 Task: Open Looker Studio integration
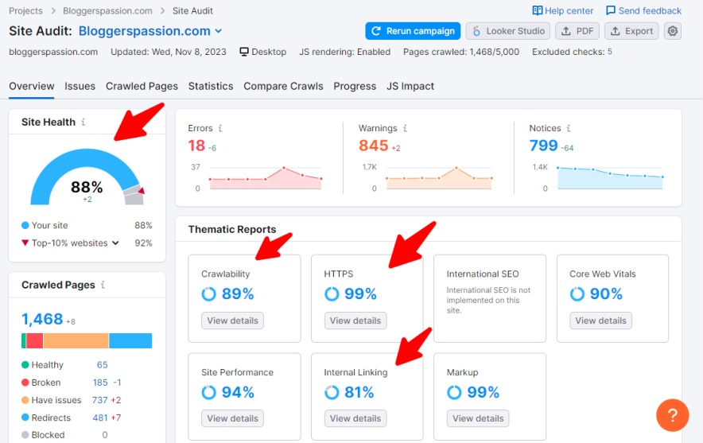[508, 31]
